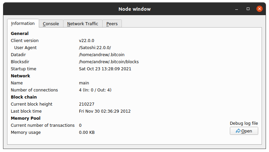This screenshot has width=269, height=152.
Task: Click the current block height 210227
Action: [x=87, y=104]
